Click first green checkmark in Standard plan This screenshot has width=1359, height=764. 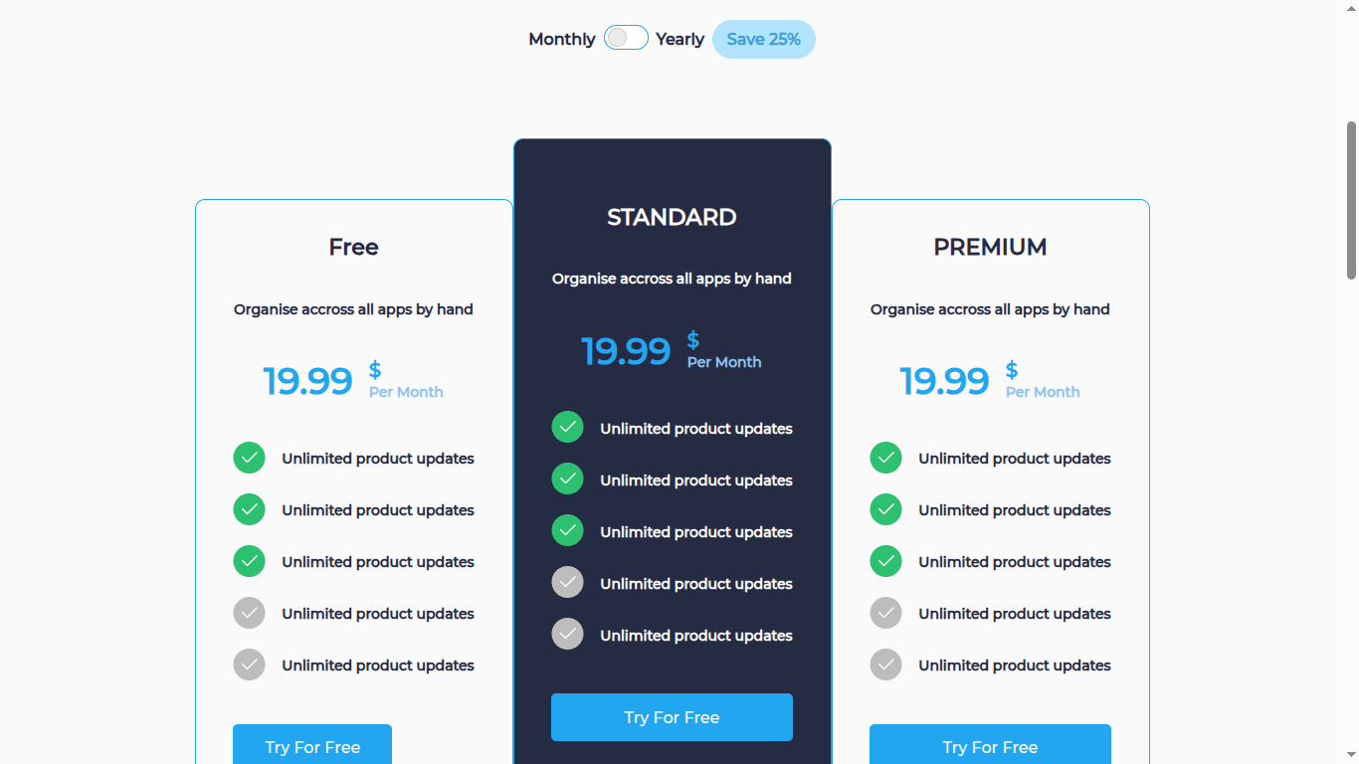567,429
